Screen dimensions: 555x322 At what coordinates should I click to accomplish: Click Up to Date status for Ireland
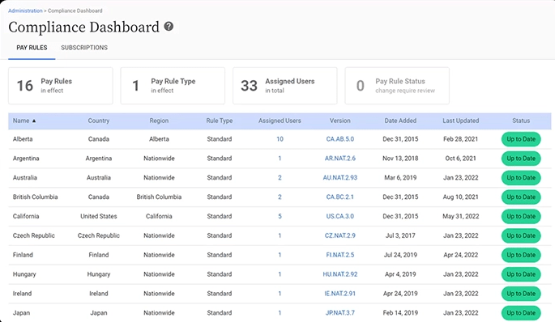pos(521,294)
